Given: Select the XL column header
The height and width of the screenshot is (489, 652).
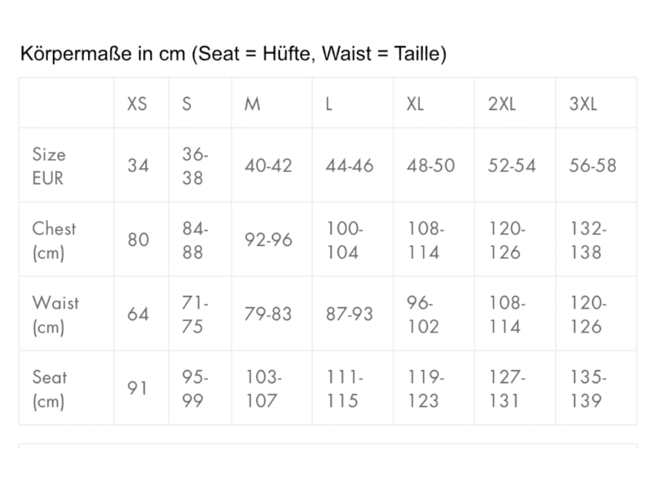Looking at the screenshot, I should click(416, 105).
